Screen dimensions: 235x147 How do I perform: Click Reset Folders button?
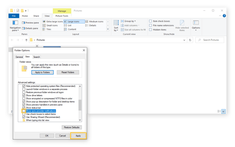click(68, 72)
